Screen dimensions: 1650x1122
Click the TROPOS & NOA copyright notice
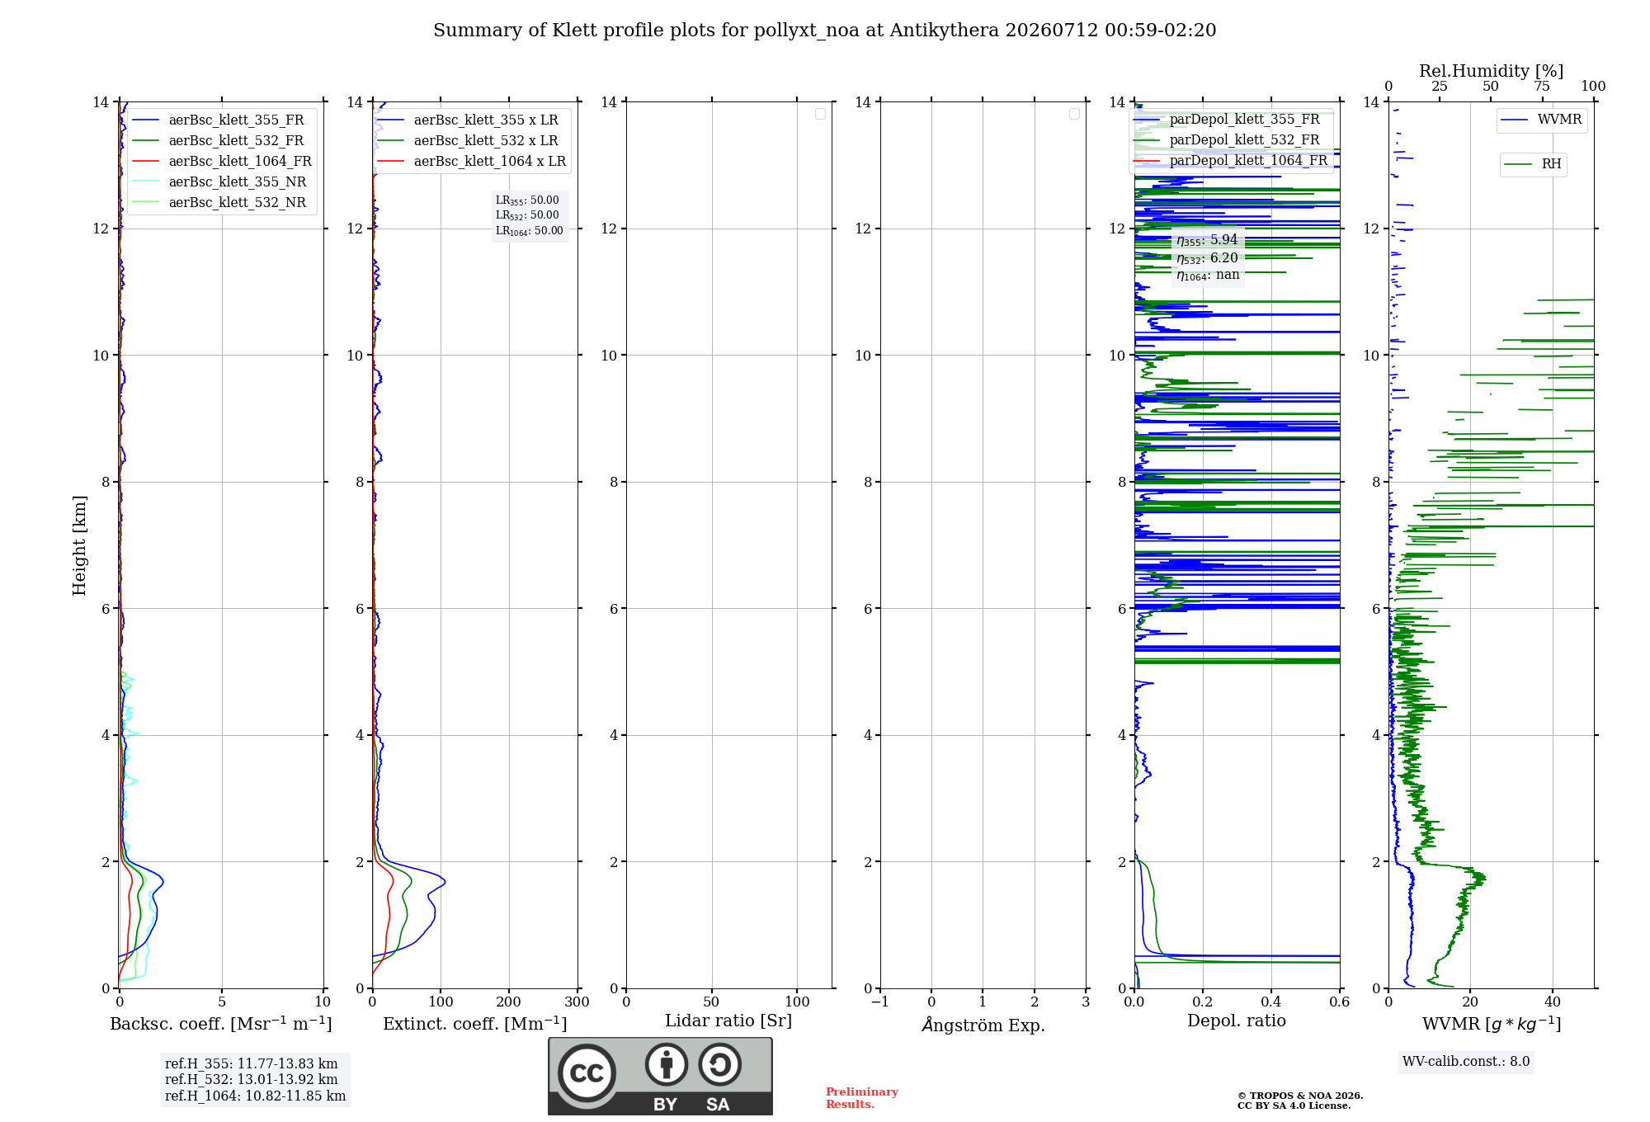click(1299, 1101)
